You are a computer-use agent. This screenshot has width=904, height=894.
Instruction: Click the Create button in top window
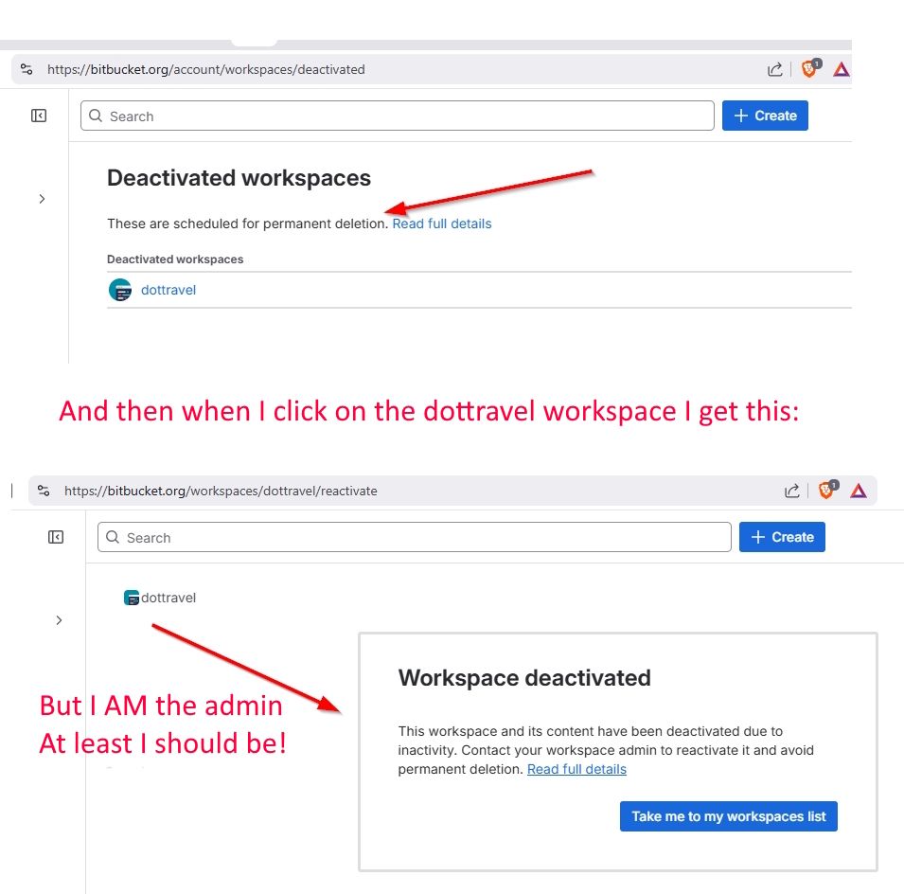pos(765,115)
